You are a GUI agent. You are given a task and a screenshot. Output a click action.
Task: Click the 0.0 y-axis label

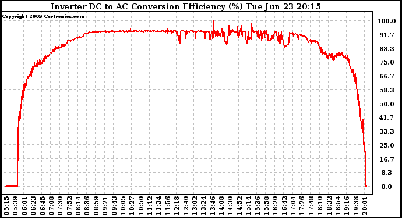tap(387, 187)
